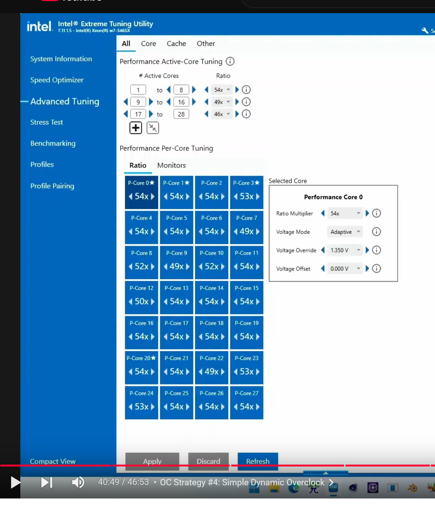Open the Ratio Multiplier dropdown
Screen dimensions: 435x509
click(x=345, y=213)
